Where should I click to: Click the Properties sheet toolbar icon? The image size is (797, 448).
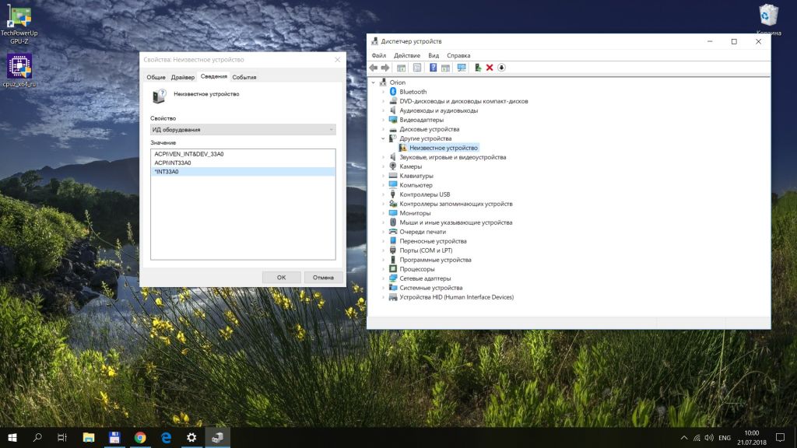coord(417,68)
